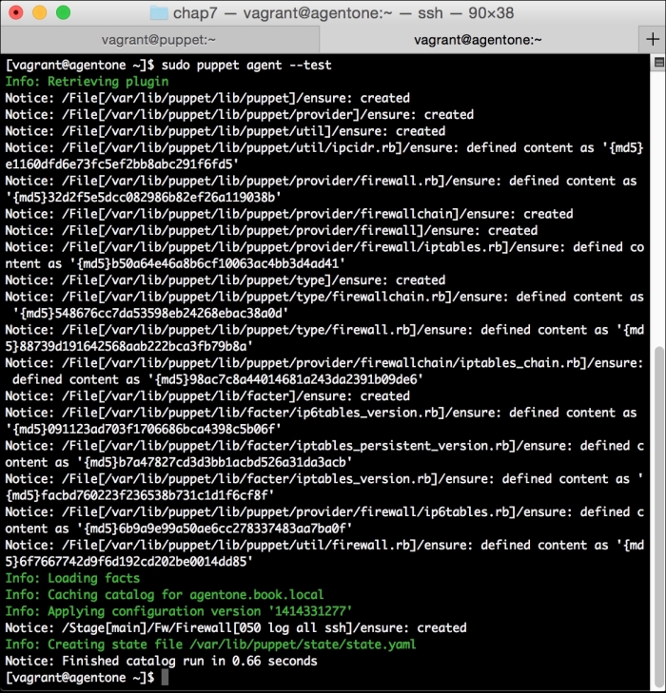
Task: Click the split pane icon above scrollbar
Action: (x=657, y=63)
